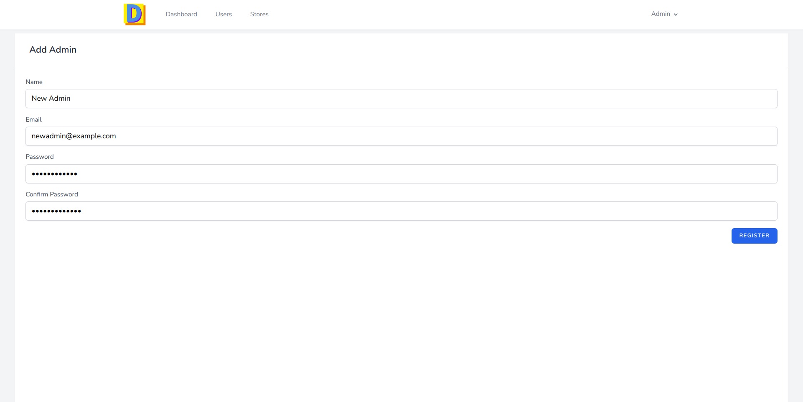
Task: Go to the Users page
Action: click(x=224, y=14)
